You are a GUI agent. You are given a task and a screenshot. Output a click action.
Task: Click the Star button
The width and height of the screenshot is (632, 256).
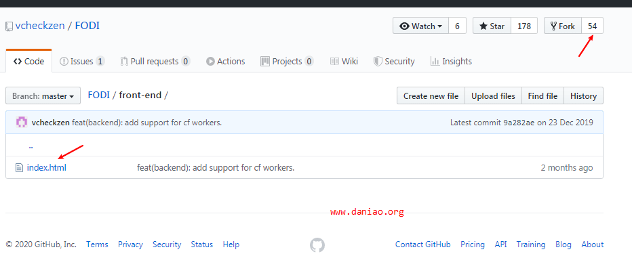[x=492, y=26]
